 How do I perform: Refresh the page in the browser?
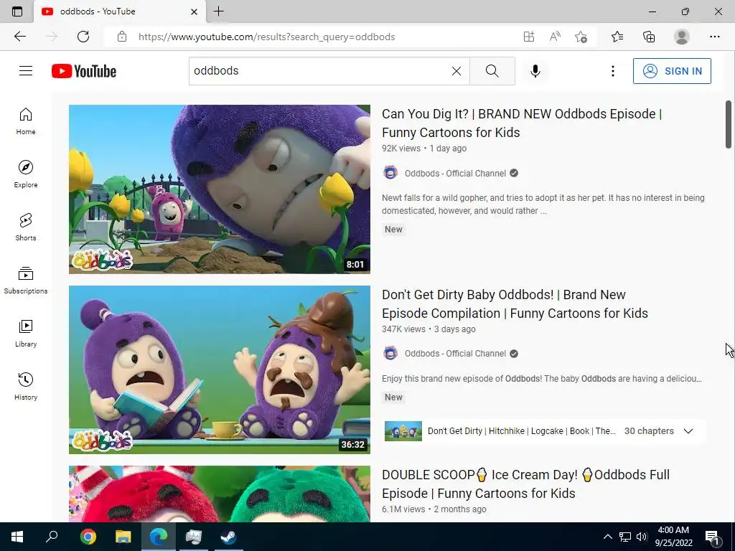coord(83,37)
